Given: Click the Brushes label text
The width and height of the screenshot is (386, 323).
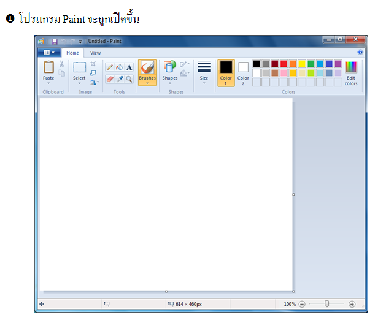Looking at the screenshot, I should coord(147,78).
